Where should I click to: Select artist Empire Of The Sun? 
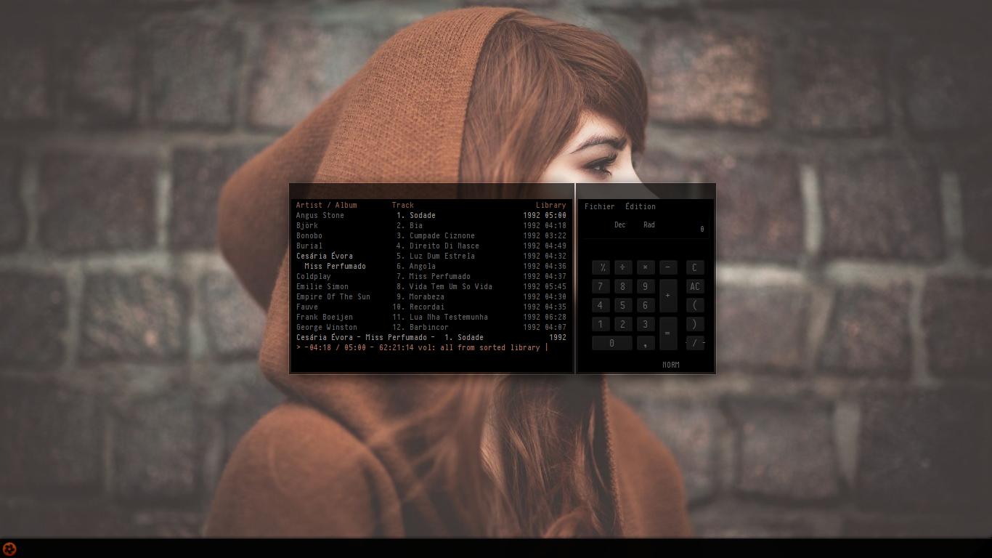(333, 296)
